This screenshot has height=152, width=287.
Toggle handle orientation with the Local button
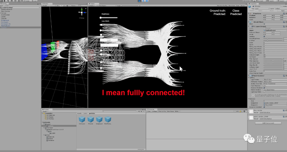click(34, 1)
